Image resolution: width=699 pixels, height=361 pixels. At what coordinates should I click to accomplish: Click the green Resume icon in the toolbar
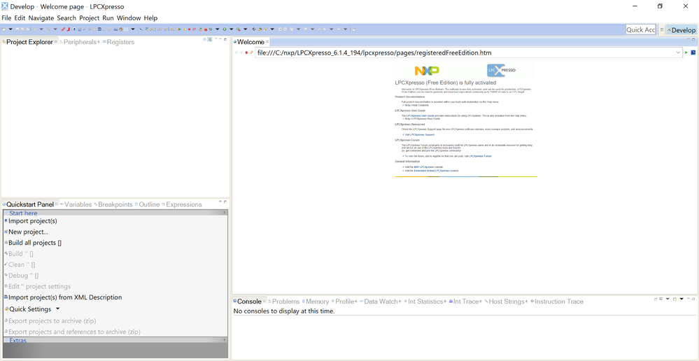click(x=179, y=29)
